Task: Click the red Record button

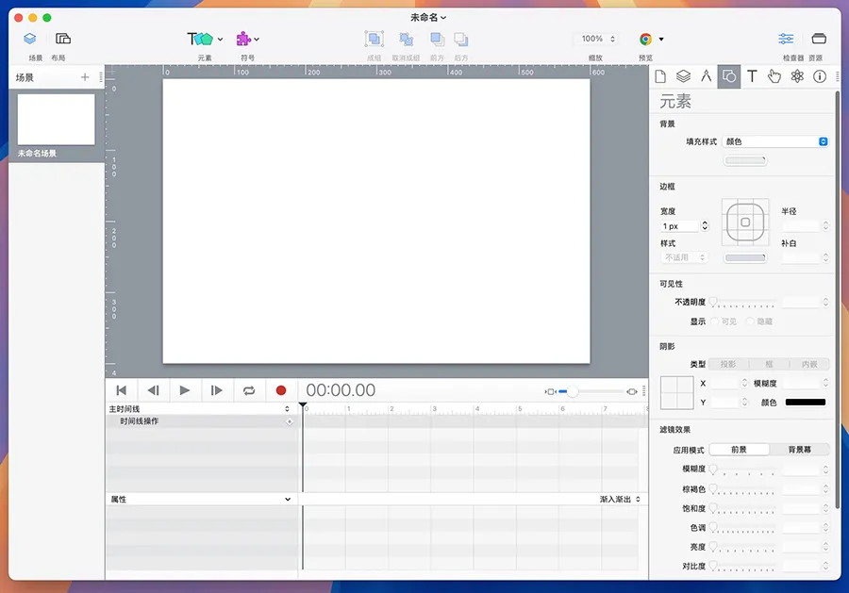Action: (x=280, y=390)
